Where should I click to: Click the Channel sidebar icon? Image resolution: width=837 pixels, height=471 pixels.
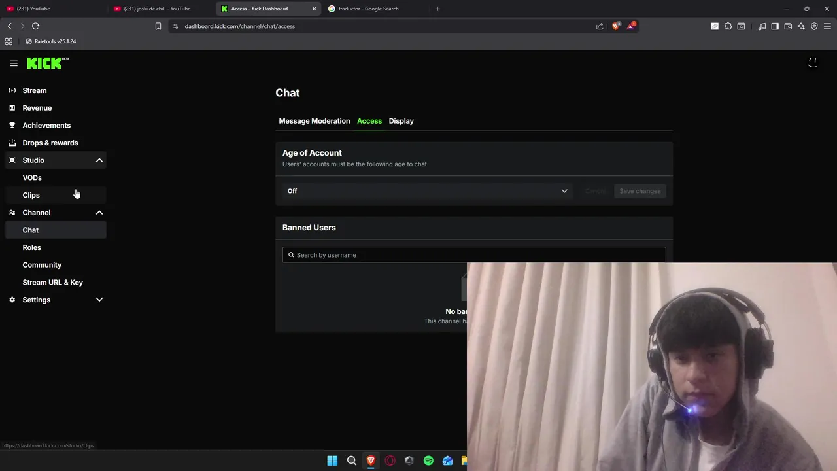pyautogui.click(x=12, y=213)
